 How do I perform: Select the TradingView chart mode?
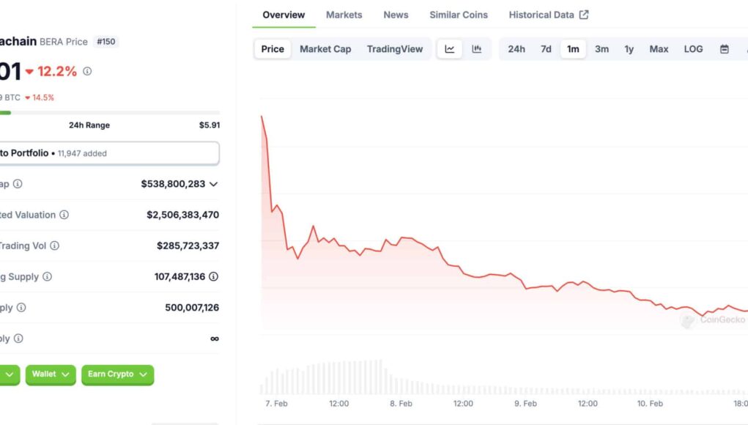(395, 49)
